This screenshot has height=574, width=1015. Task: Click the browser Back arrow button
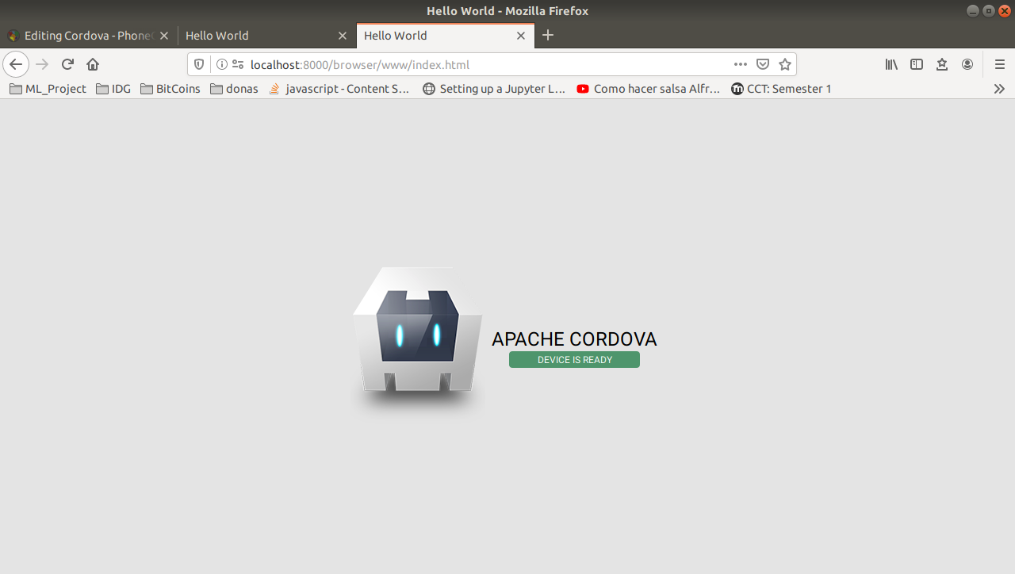coord(16,64)
